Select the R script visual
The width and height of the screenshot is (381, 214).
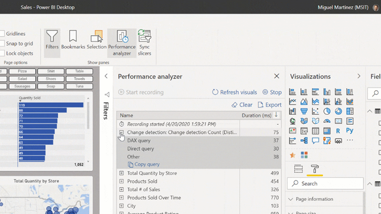pos(338,131)
